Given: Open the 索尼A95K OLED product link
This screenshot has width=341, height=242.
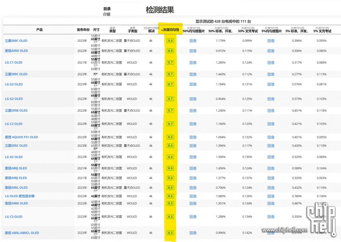Looking at the screenshot, I should (16, 51).
